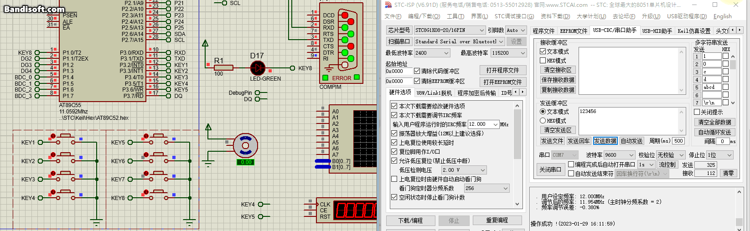Click 发送数据 send data button

[x=605, y=141]
